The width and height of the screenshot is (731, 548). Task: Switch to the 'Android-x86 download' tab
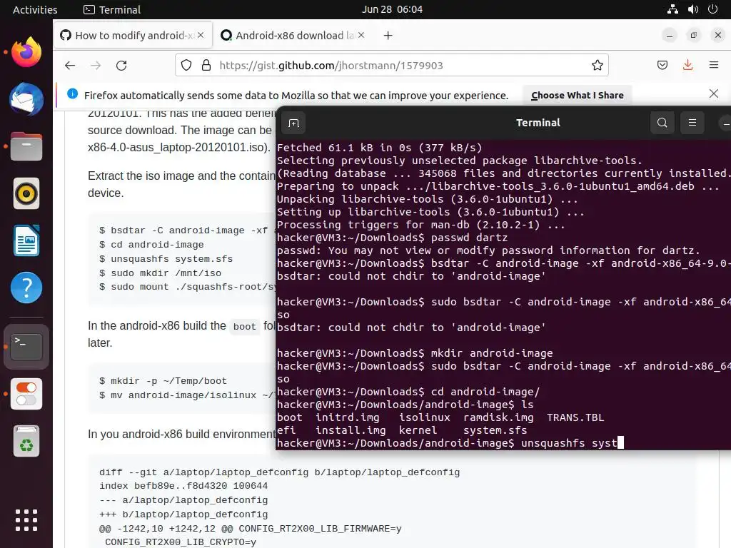point(293,36)
